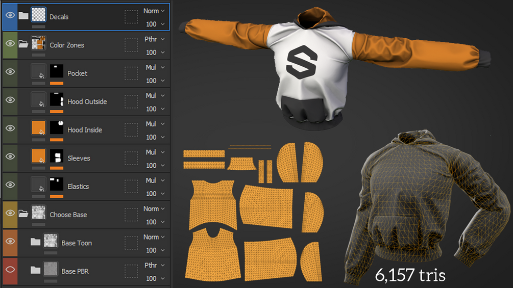
Task: Select the Base Toon folder name
Action: point(77,243)
